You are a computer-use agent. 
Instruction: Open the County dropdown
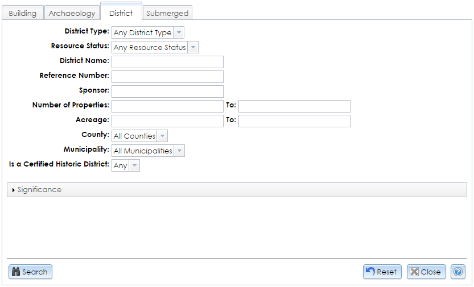click(x=139, y=136)
